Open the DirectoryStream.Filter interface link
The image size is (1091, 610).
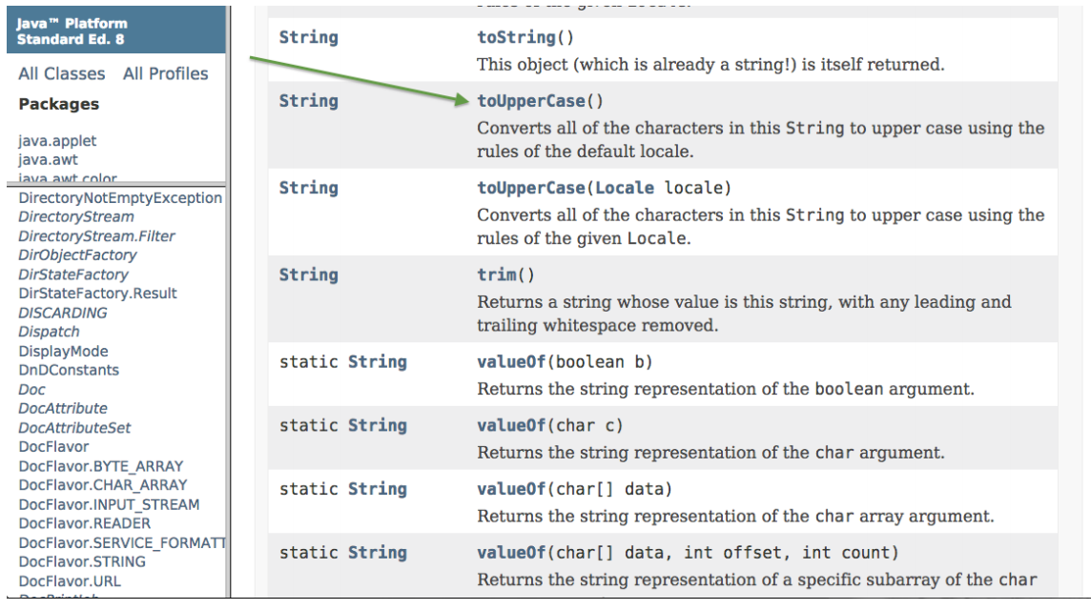[96, 236]
